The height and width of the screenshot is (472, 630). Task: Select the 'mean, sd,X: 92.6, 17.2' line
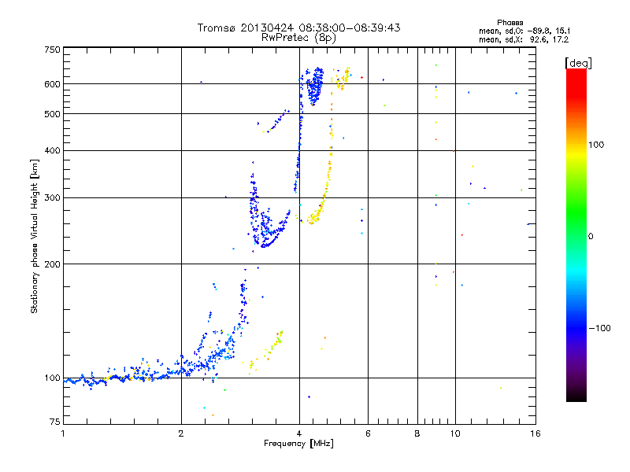click(x=524, y=39)
